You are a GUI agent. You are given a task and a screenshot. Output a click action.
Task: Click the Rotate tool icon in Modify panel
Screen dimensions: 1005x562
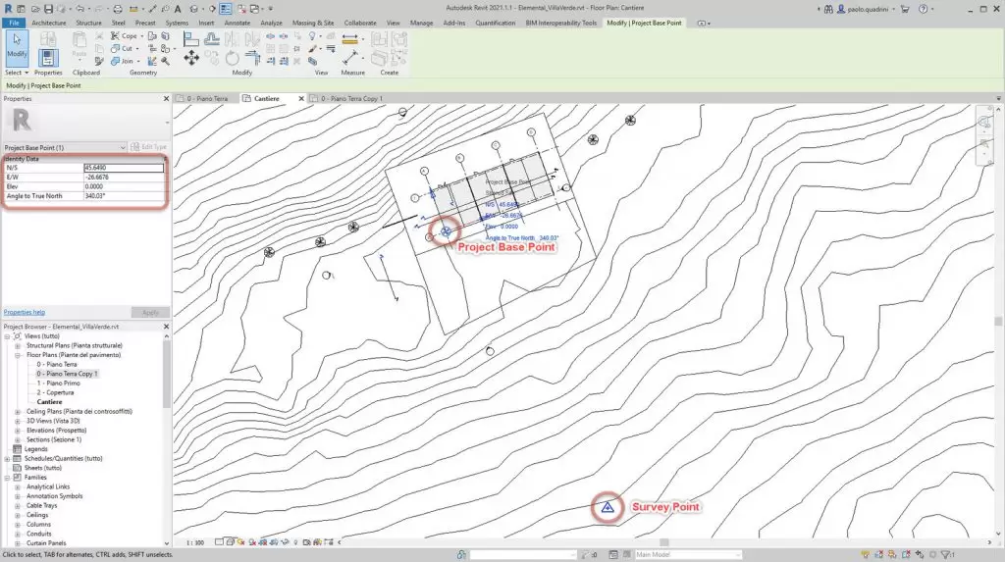229,58
